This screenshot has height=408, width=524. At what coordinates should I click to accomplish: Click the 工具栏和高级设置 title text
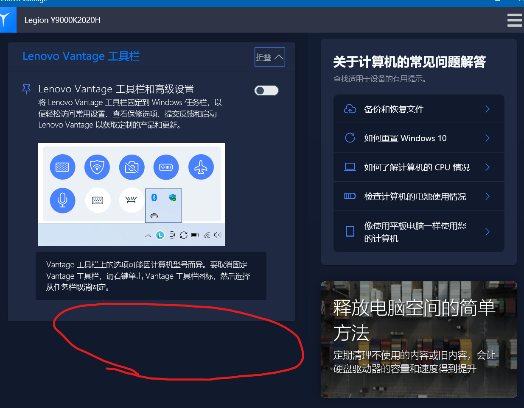click(116, 89)
